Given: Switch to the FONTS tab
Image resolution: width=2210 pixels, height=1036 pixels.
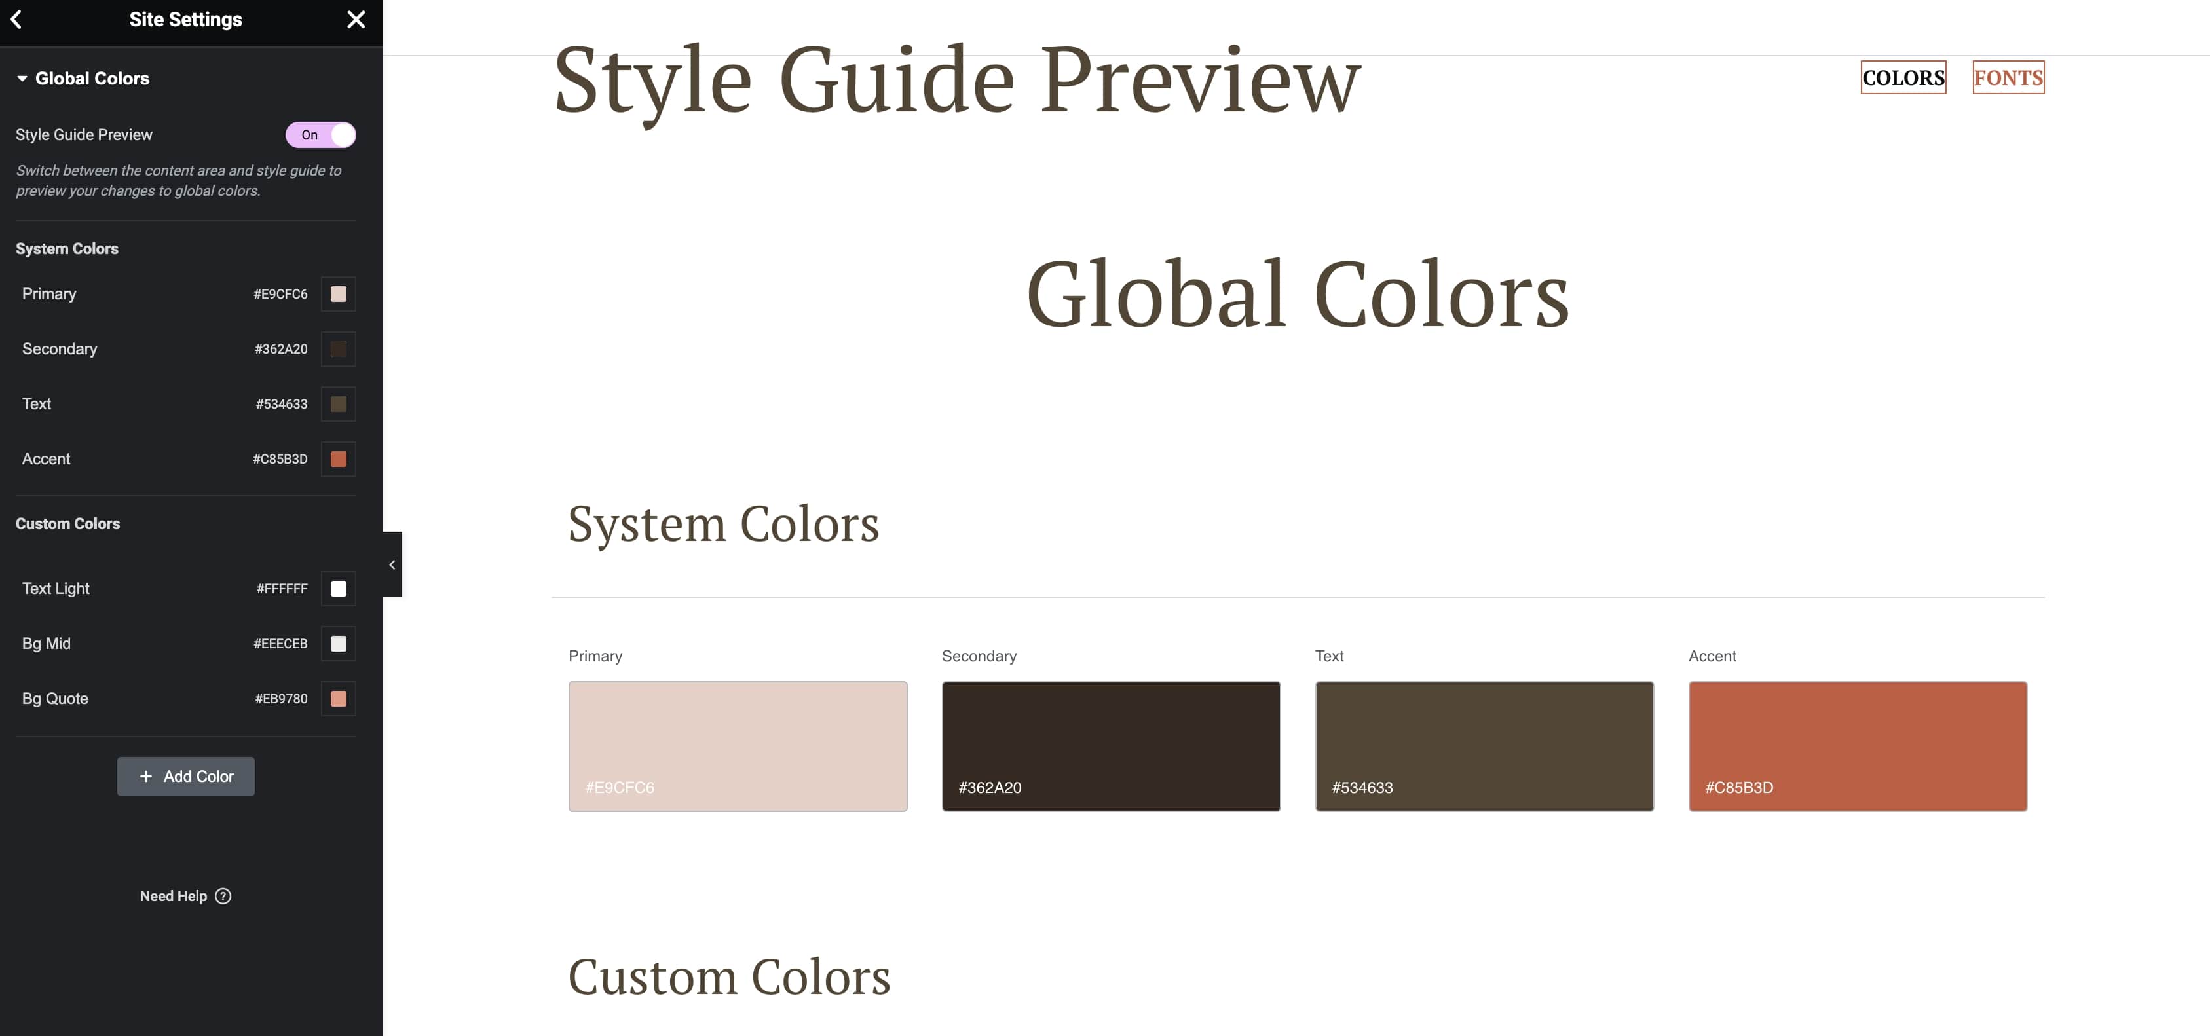Looking at the screenshot, I should pyautogui.click(x=2008, y=77).
